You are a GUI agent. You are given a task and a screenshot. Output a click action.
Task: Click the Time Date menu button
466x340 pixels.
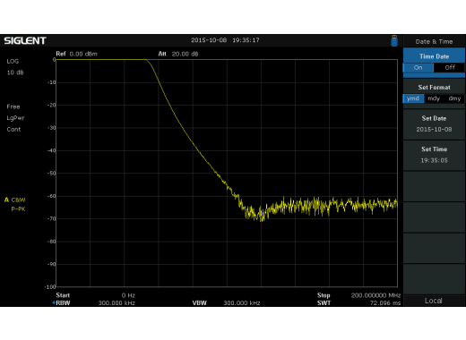click(x=434, y=56)
